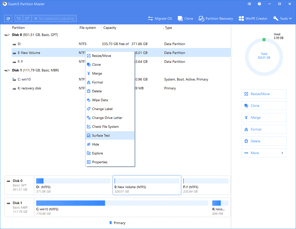Click the undo arrow icon
The height and width of the screenshot is (229, 296).
tap(19, 18)
